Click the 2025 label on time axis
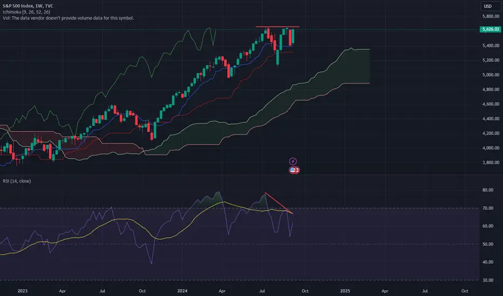 click(345, 291)
